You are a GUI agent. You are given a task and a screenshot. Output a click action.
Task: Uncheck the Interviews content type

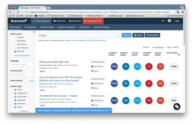point(15,104)
